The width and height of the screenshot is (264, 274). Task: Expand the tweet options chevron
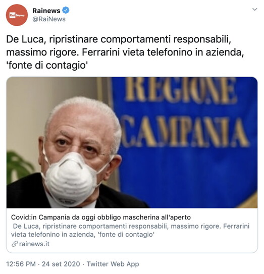click(x=255, y=9)
